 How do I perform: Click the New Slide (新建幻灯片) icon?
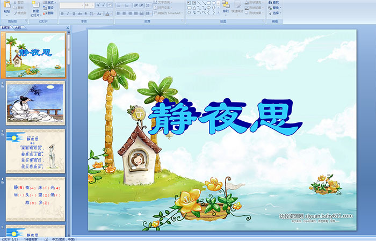pyautogui.click(x=36, y=5)
